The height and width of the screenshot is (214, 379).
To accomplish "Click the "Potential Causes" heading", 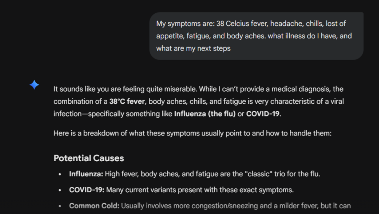I will (x=89, y=158).
